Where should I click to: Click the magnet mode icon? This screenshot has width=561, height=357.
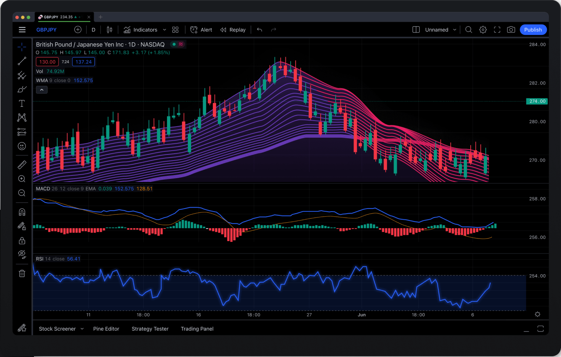click(22, 212)
